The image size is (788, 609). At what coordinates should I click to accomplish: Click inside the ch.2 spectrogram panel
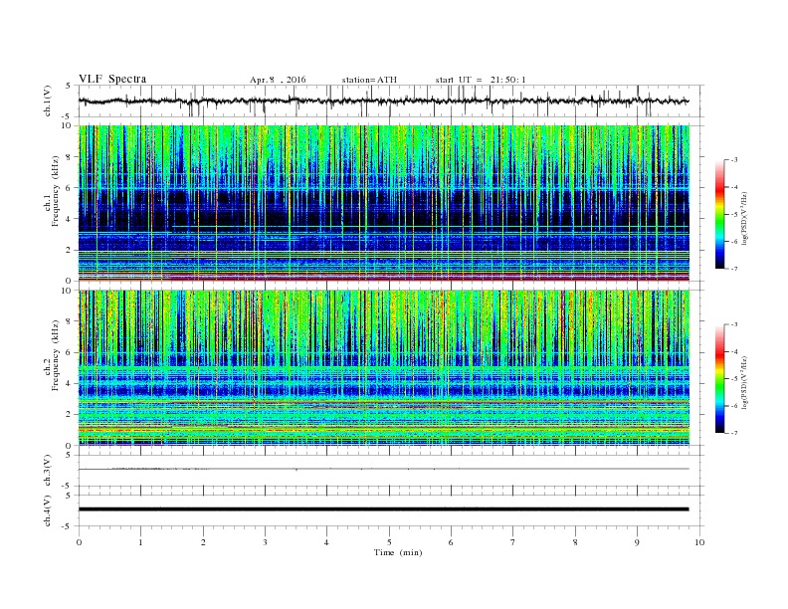(x=383, y=368)
